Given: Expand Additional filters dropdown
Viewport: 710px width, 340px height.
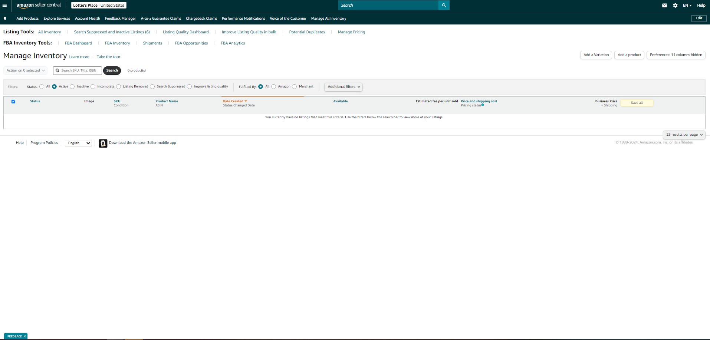Looking at the screenshot, I should pyautogui.click(x=343, y=87).
